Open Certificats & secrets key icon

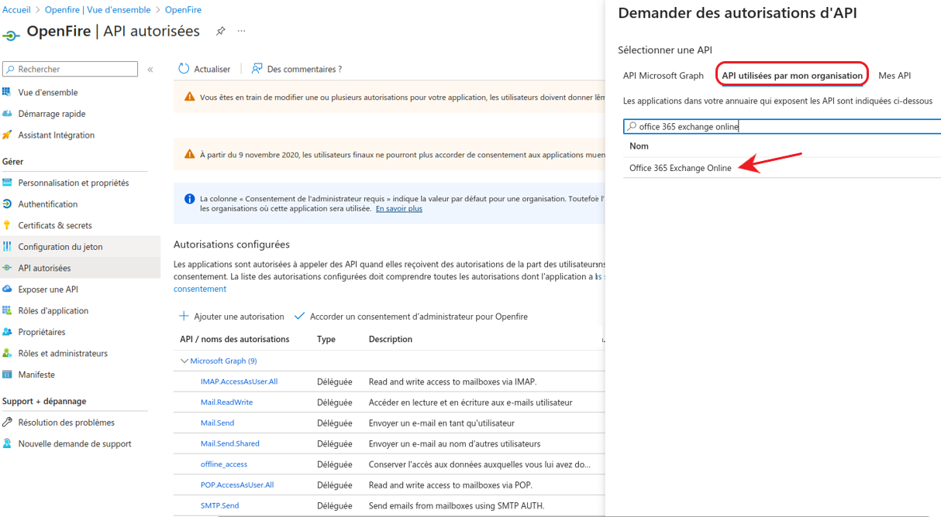[8, 225]
